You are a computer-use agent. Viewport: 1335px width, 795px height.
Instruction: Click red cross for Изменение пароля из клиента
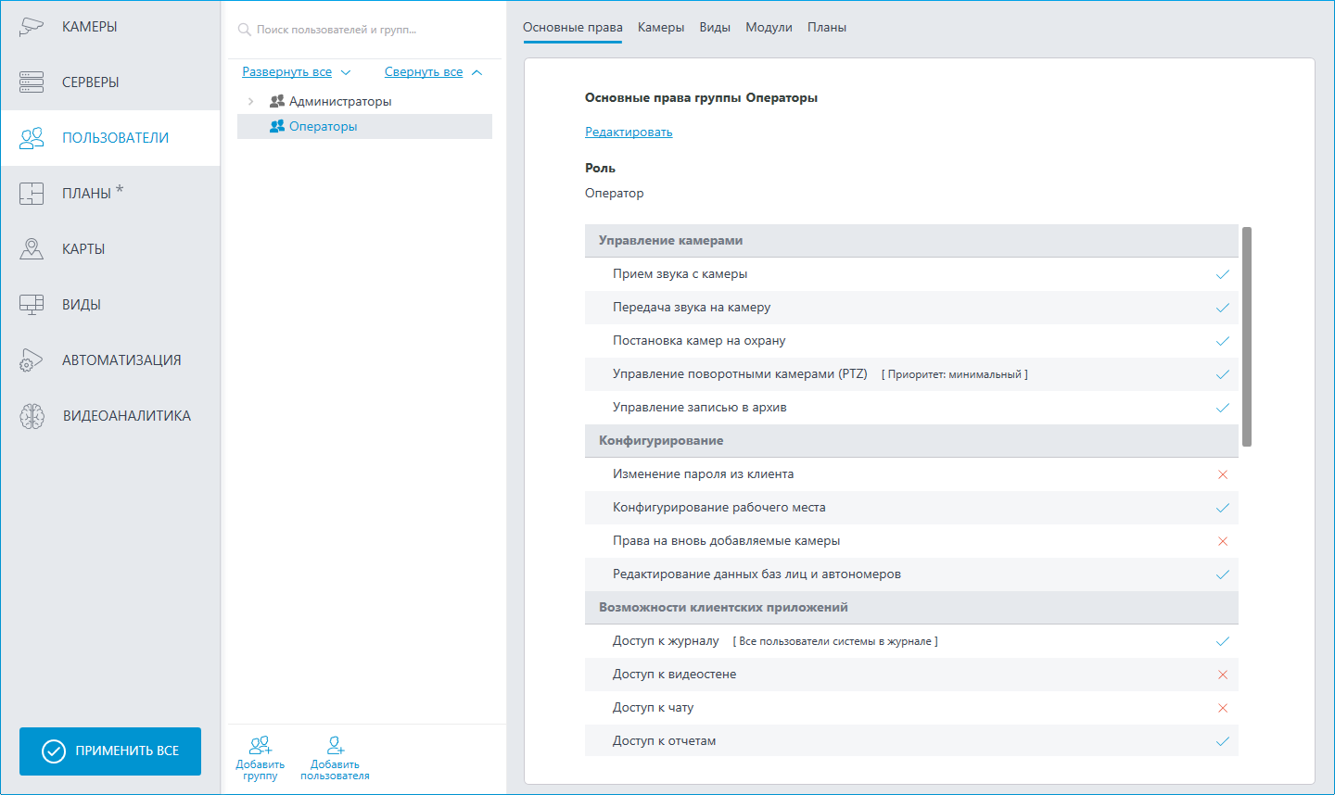[1223, 474]
